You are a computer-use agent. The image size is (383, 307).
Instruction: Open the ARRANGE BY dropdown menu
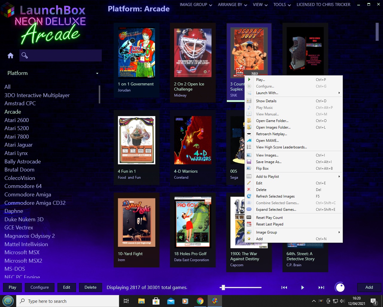232,4
